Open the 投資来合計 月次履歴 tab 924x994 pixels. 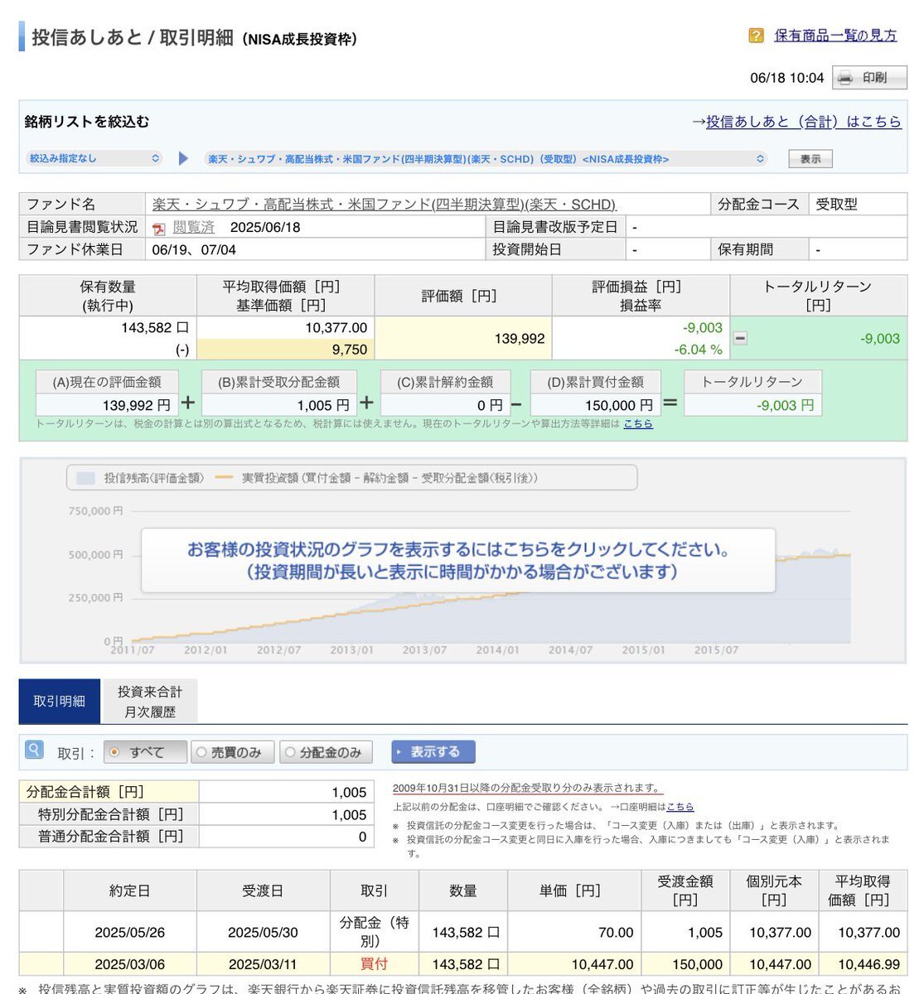(x=150, y=702)
